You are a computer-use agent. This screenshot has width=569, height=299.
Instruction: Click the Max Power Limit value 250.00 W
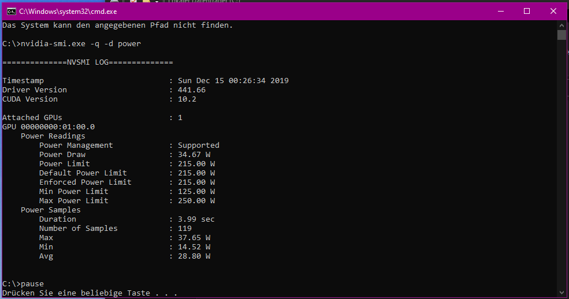coord(196,201)
